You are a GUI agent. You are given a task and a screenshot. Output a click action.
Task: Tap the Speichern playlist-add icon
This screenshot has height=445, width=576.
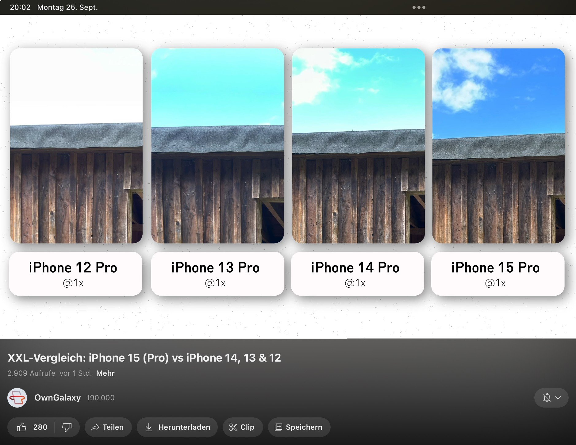[x=278, y=427]
